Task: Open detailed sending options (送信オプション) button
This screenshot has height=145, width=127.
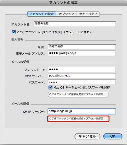Action: (78, 119)
